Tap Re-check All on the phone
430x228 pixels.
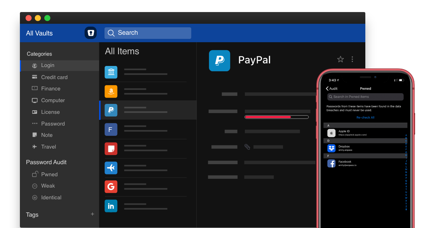pos(365,117)
